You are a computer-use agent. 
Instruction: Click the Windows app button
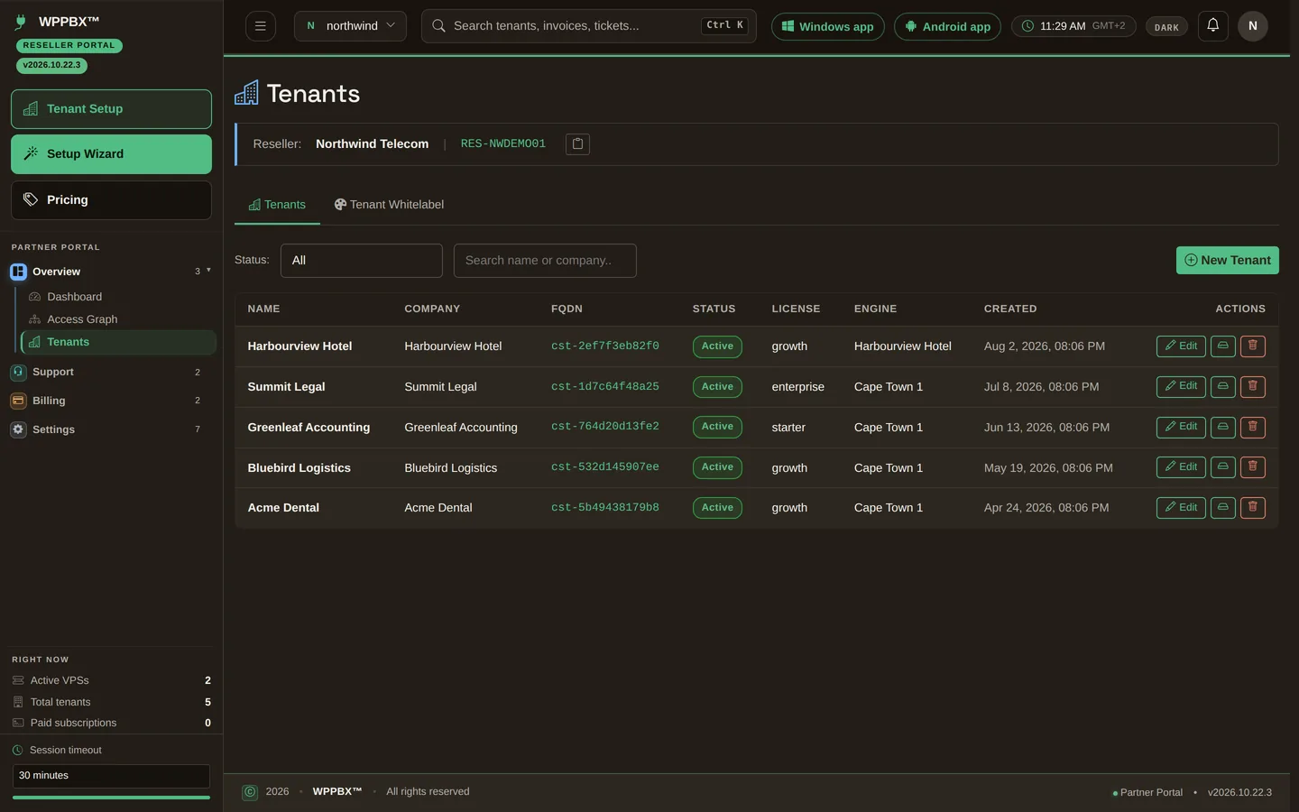[827, 27]
